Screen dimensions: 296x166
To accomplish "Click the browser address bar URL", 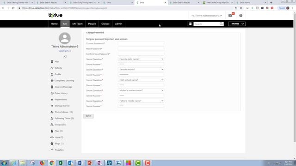I will 64,8.
